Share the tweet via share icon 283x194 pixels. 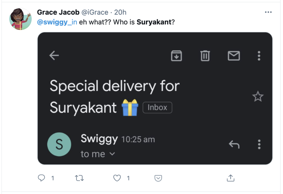click(x=230, y=178)
